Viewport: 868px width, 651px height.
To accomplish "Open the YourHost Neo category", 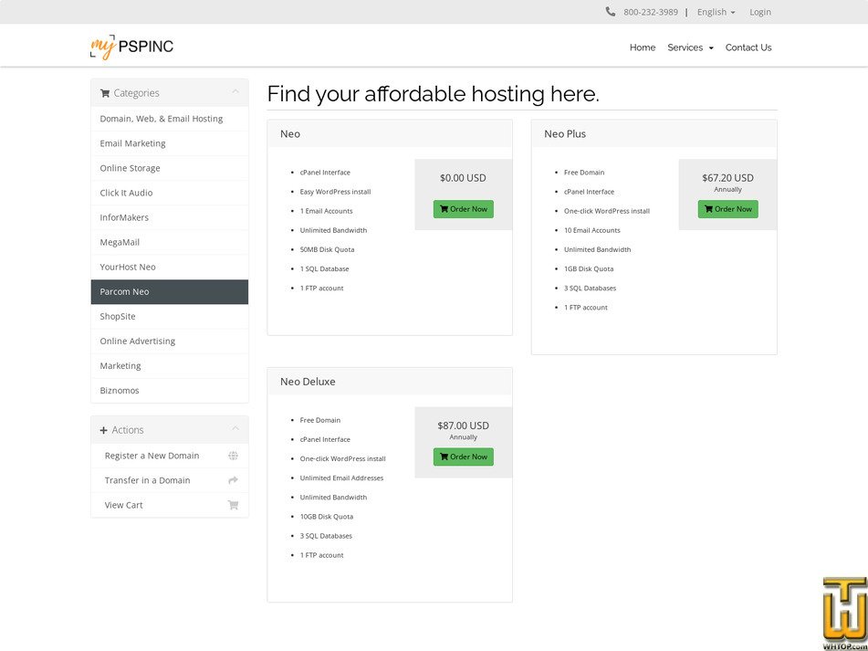I will [170, 267].
